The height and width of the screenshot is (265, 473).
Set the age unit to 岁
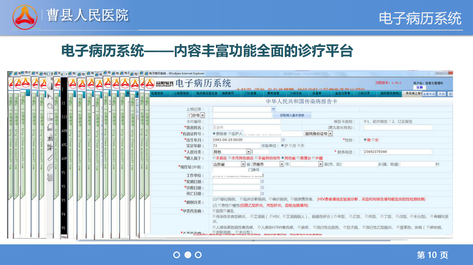283,146
